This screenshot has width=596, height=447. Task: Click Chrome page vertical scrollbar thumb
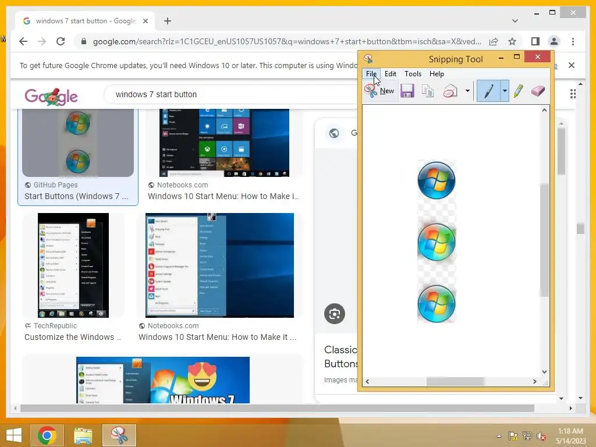(580, 228)
